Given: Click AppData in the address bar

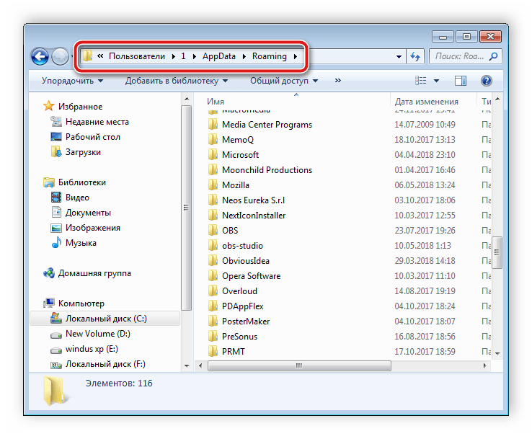Looking at the screenshot, I should pos(219,56).
